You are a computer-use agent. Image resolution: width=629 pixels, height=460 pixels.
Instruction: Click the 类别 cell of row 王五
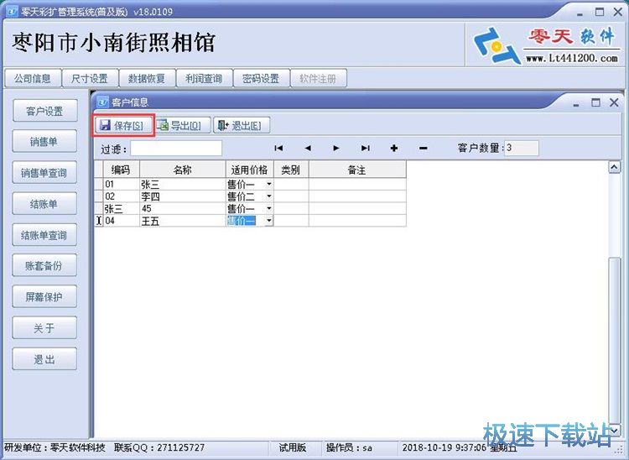coord(291,221)
